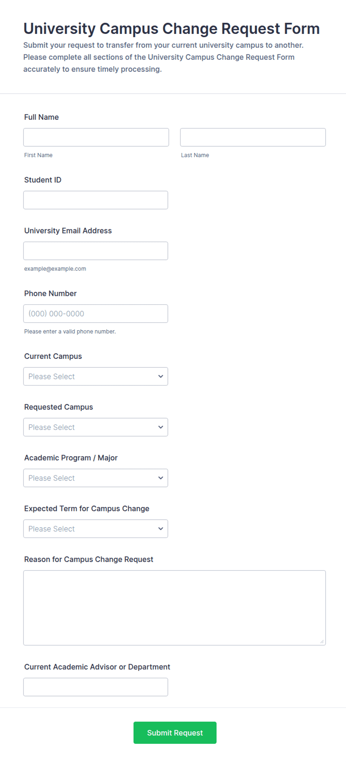
Task: Click the Reason for Campus Change Request textarea
Action: pos(174,608)
